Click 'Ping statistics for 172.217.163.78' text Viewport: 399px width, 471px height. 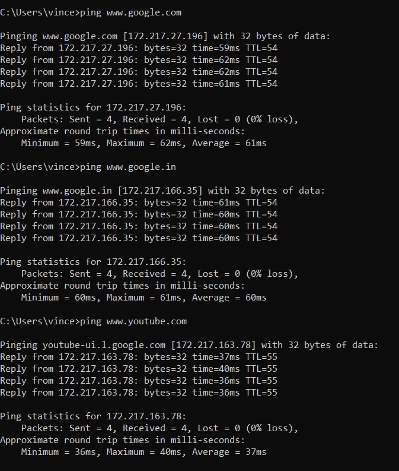(x=93, y=416)
